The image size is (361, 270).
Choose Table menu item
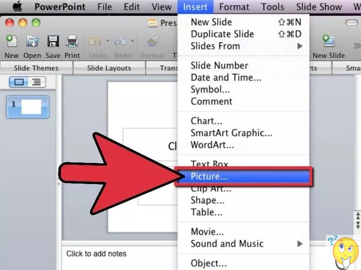[x=243, y=212]
